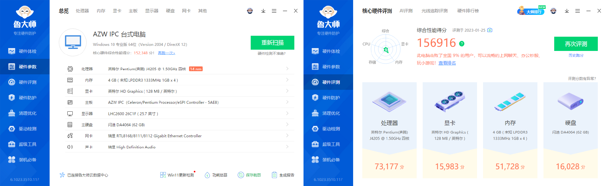Click the user avatar in the right window

pyautogui.click(x=553, y=11)
